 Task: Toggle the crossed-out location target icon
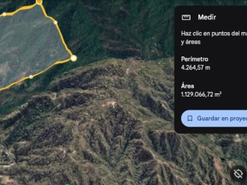click(238, 174)
